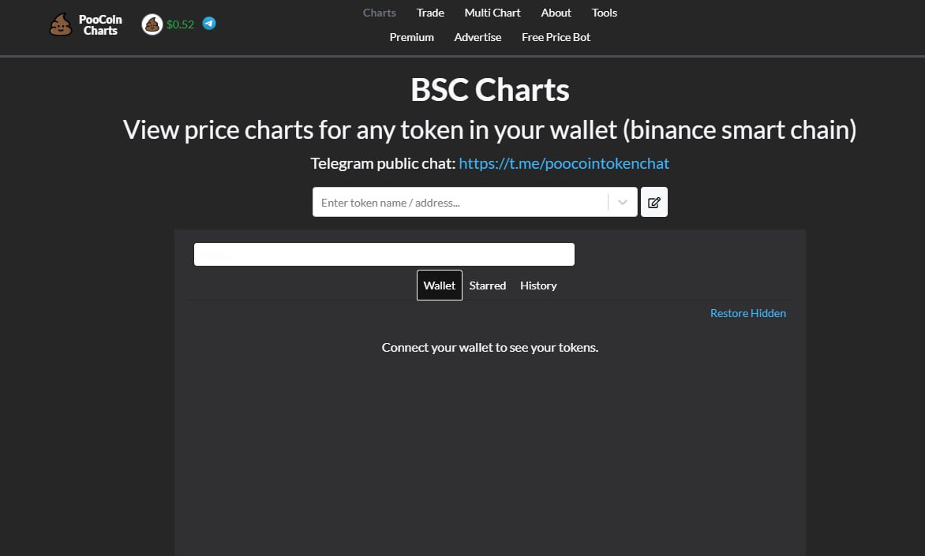Open the Trade menu item
This screenshot has width=925, height=556.
tap(430, 13)
